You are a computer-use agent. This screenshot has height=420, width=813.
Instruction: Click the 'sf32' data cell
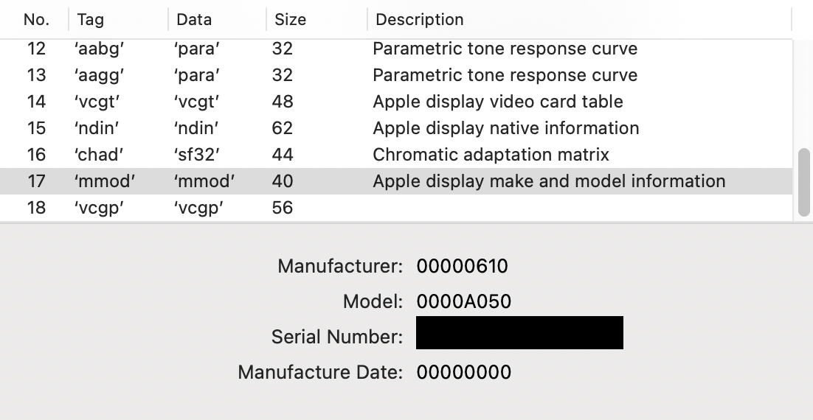point(197,155)
